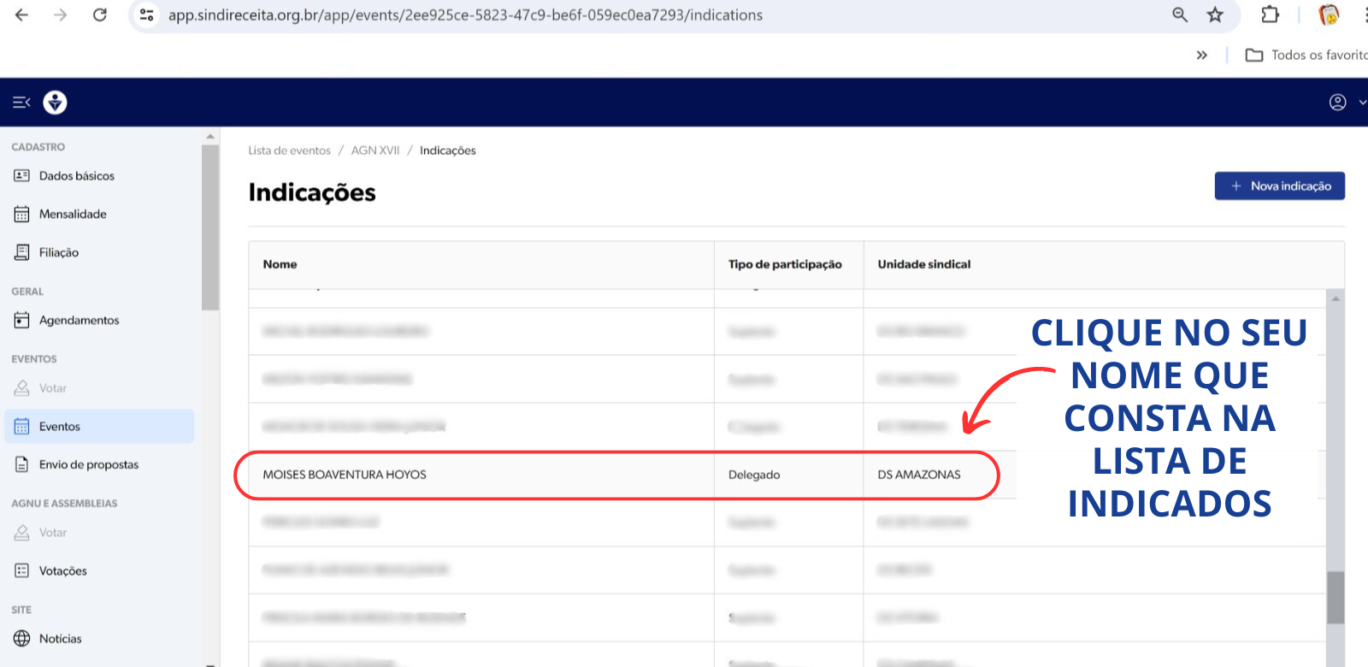Select the MOISES BOAVENTURA HOYOS row
This screenshot has height=667, width=1368.
click(345, 475)
